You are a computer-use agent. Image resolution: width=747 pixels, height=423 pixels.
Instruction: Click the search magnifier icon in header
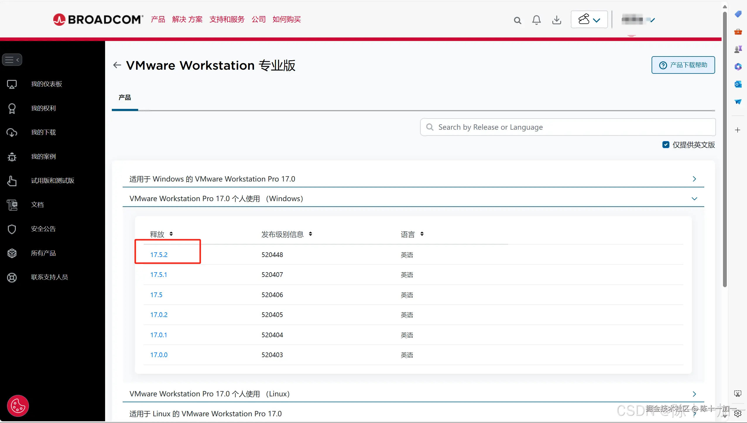517,20
